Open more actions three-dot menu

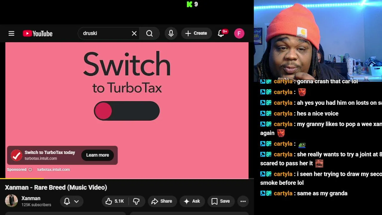(x=243, y=201)
